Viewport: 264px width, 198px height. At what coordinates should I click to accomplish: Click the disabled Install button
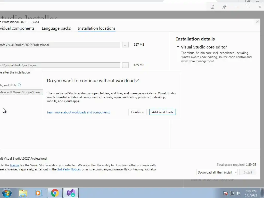point(248,172)
